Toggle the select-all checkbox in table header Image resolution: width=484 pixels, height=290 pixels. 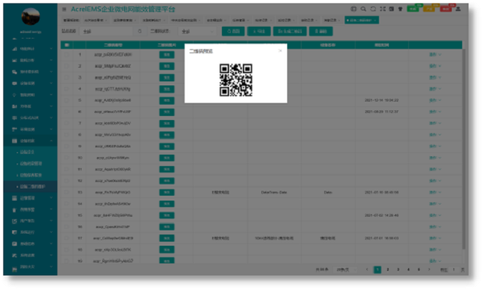coord(67,45)
